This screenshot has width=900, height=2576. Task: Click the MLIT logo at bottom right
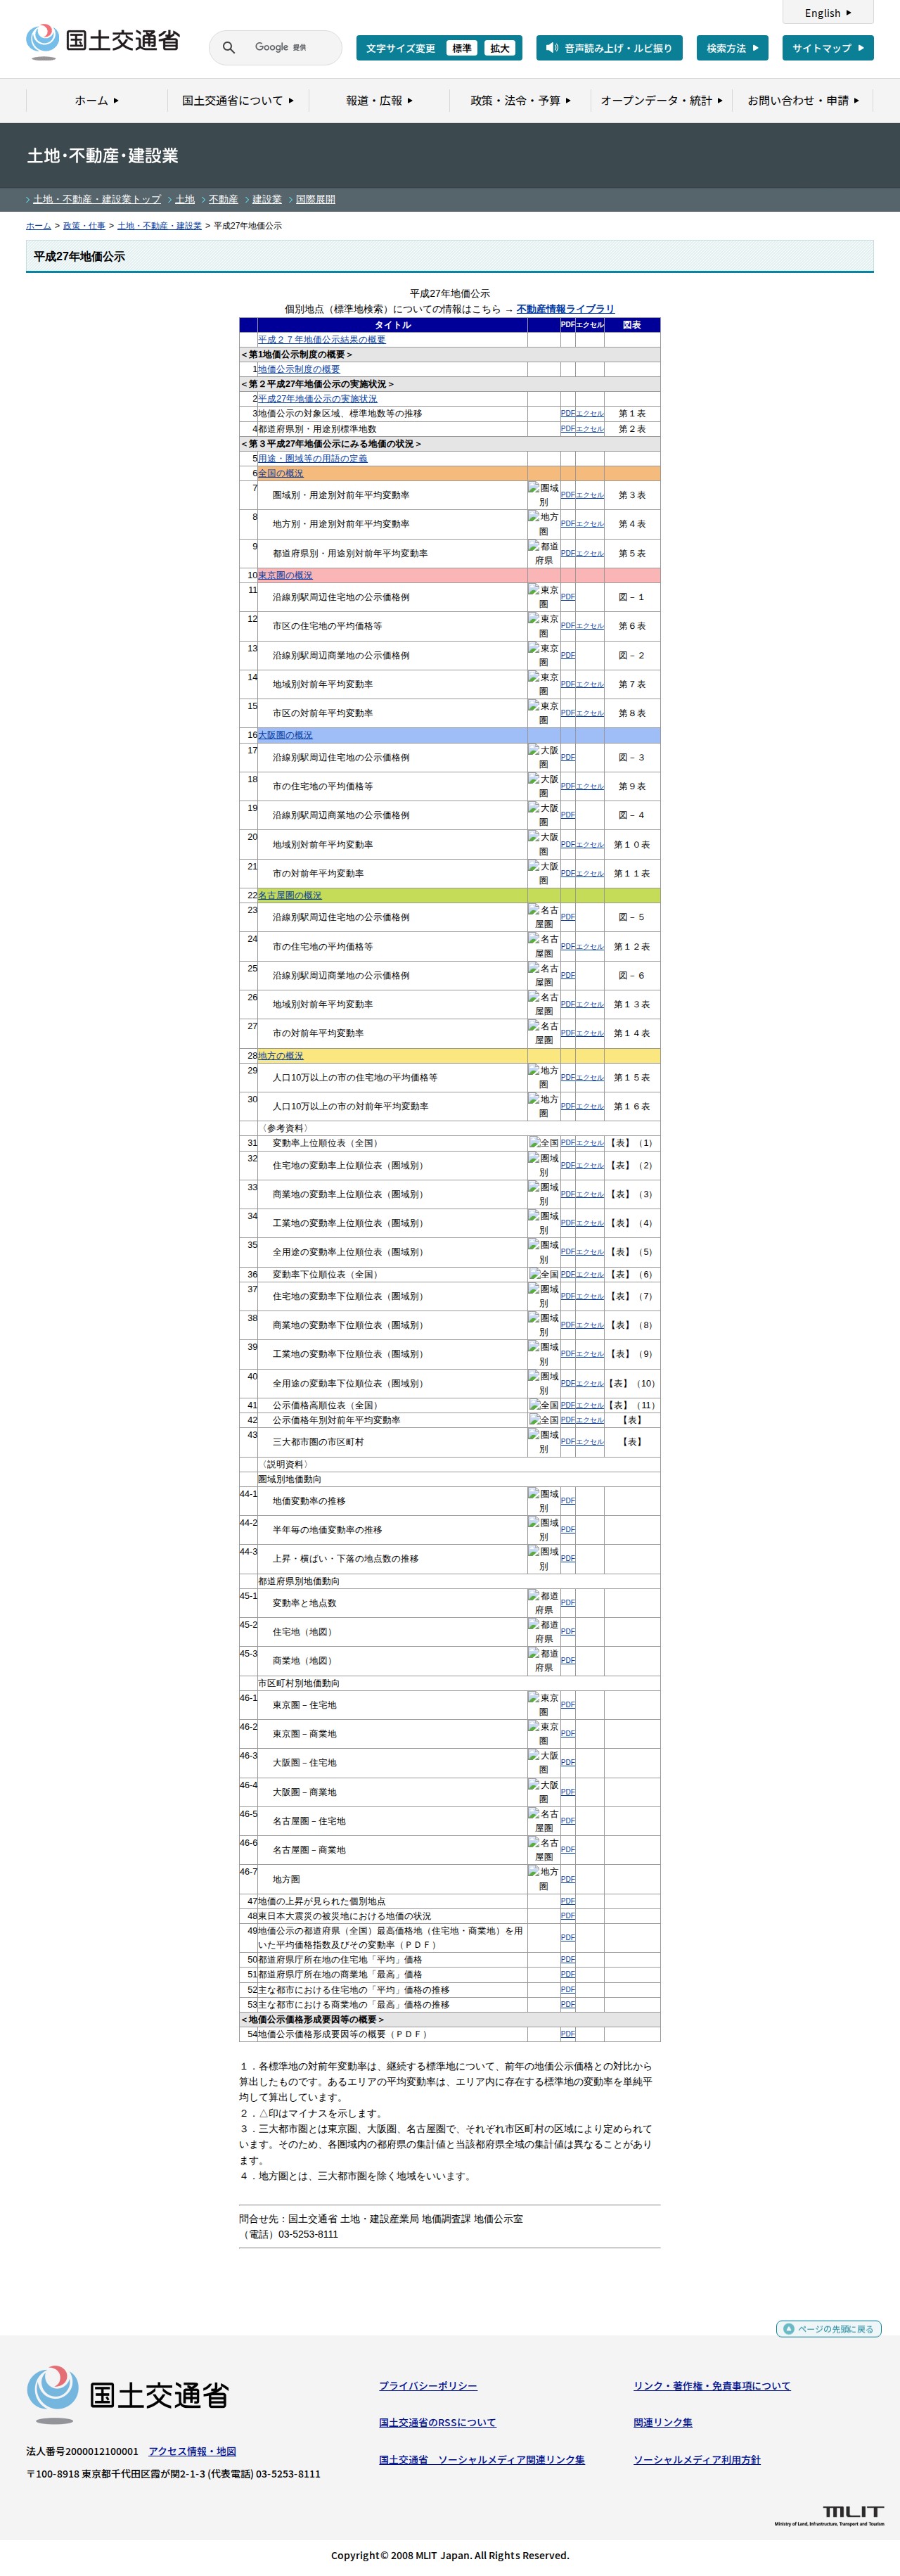tap(829, 2515)
